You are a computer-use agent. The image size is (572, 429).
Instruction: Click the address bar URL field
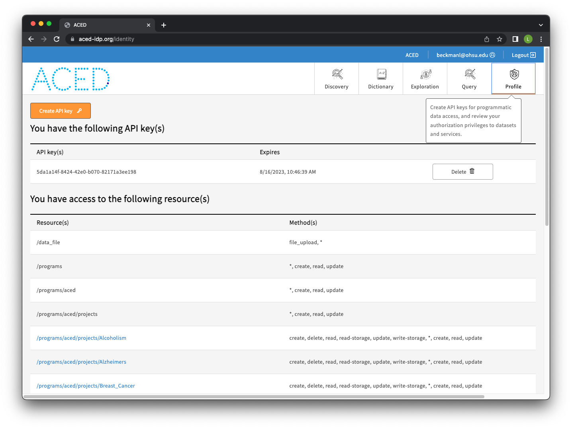click(239, 39)
